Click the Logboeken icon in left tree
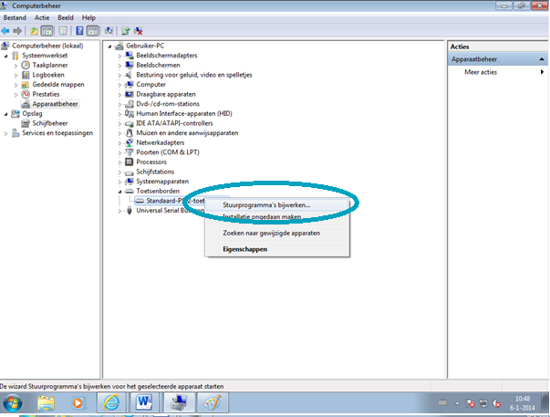 pyautogui.click(x=26, y=75)
